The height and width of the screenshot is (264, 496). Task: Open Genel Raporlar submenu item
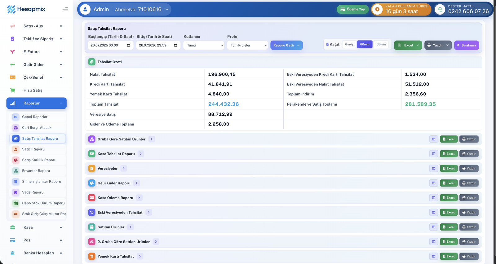pos(38,117)
